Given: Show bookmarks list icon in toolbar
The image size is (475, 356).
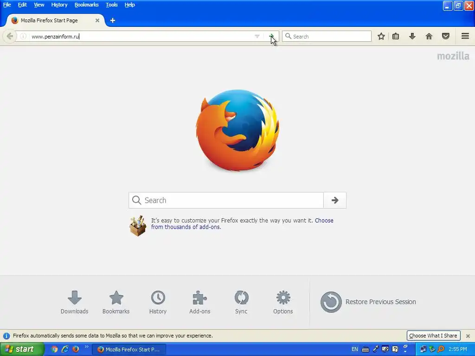Looking at the screenshot, I should 396,36.
